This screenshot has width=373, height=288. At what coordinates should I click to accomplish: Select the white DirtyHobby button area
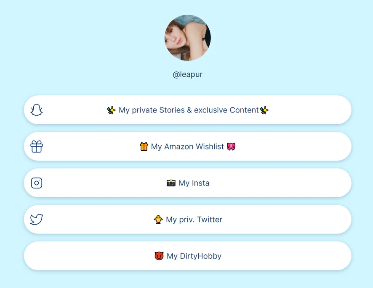point(188,256)
